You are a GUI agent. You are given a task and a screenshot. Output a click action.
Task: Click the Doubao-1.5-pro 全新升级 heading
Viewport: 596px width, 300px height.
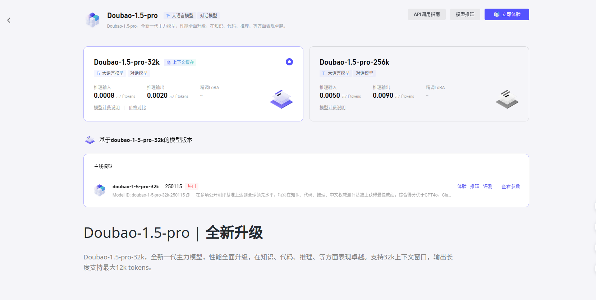pyautogui.click(x=173, y=233)
